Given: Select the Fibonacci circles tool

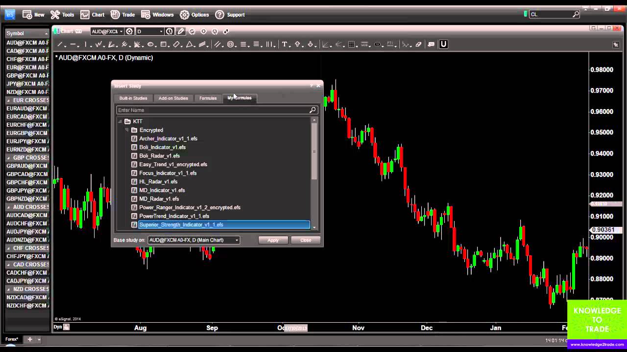Looking at the screenshot, I should tap(230, 44).
